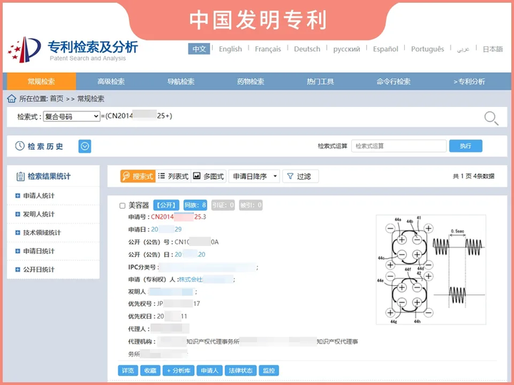The width and height of the screenshot is (514, 385).
Task: Click the 详览 details button
Action: point(128,371)
